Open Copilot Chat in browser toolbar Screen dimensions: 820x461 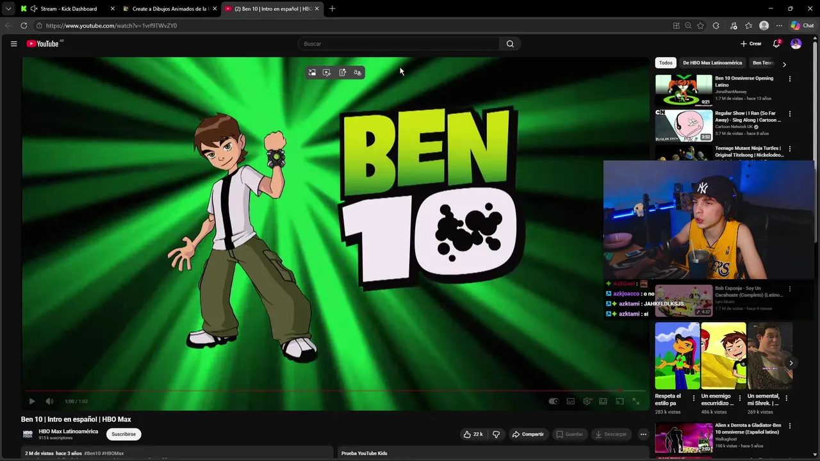(802, 26)
